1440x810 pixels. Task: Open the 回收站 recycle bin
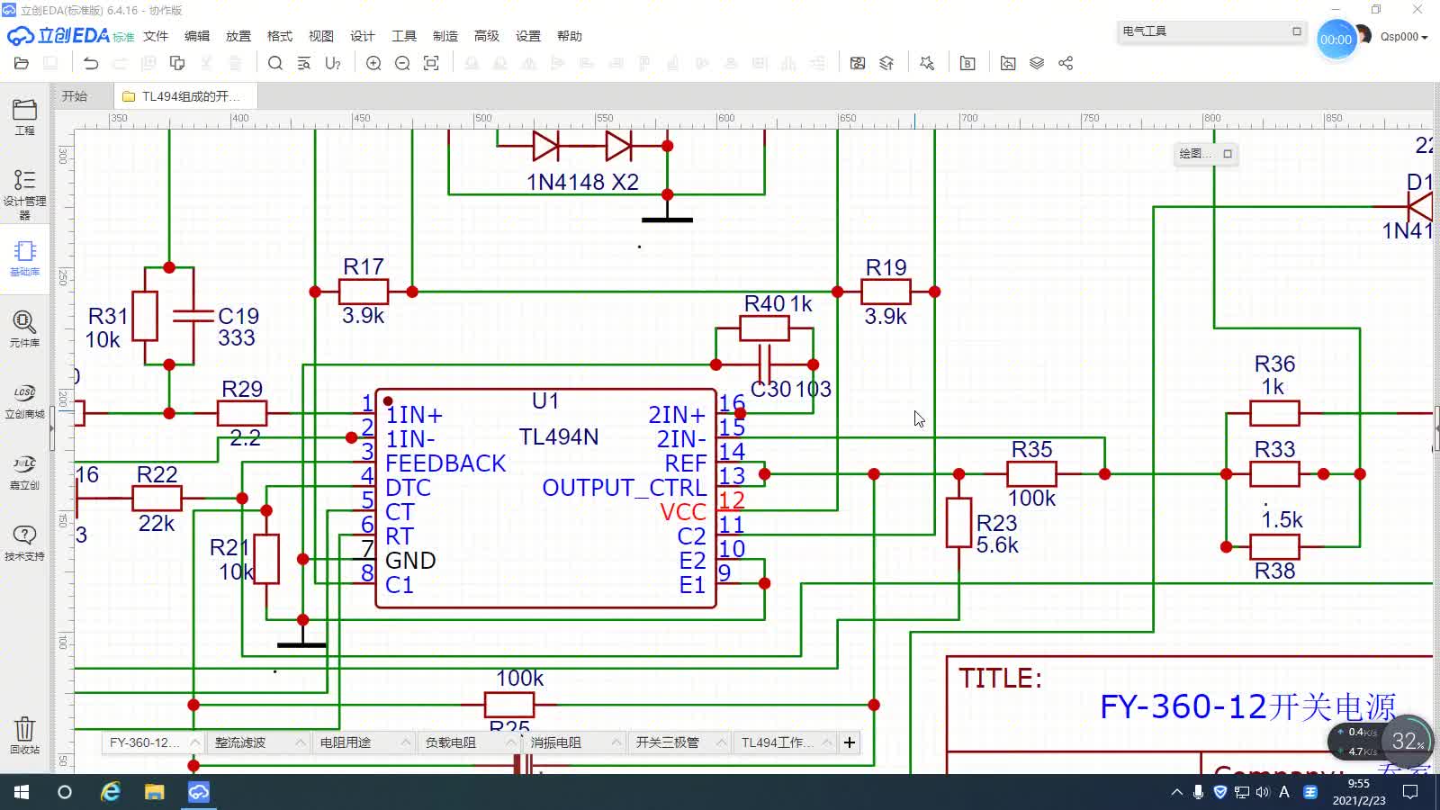pos(24,735)
